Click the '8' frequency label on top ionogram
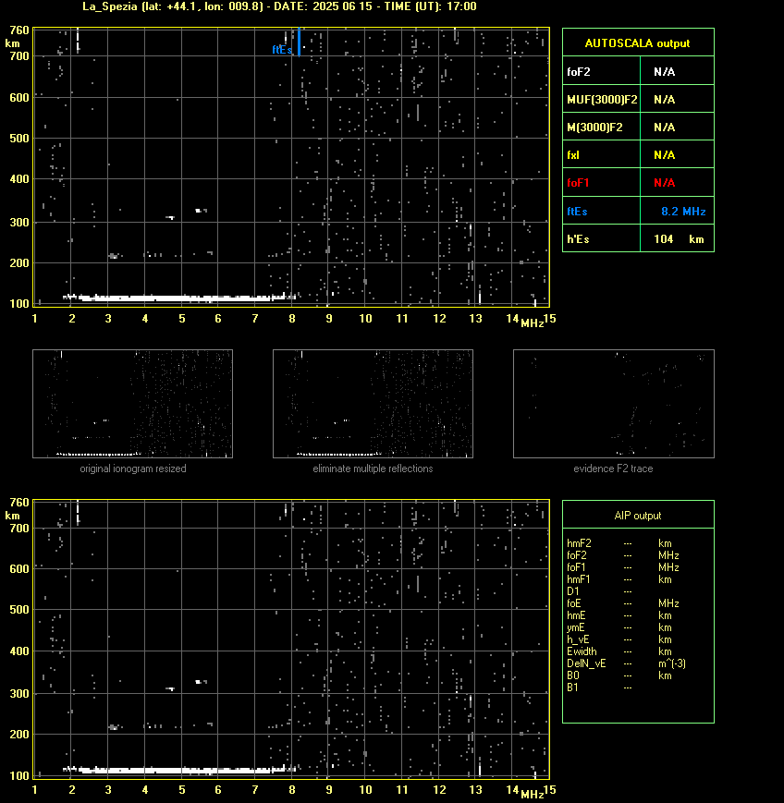The image size is (784, 803). 292,319
